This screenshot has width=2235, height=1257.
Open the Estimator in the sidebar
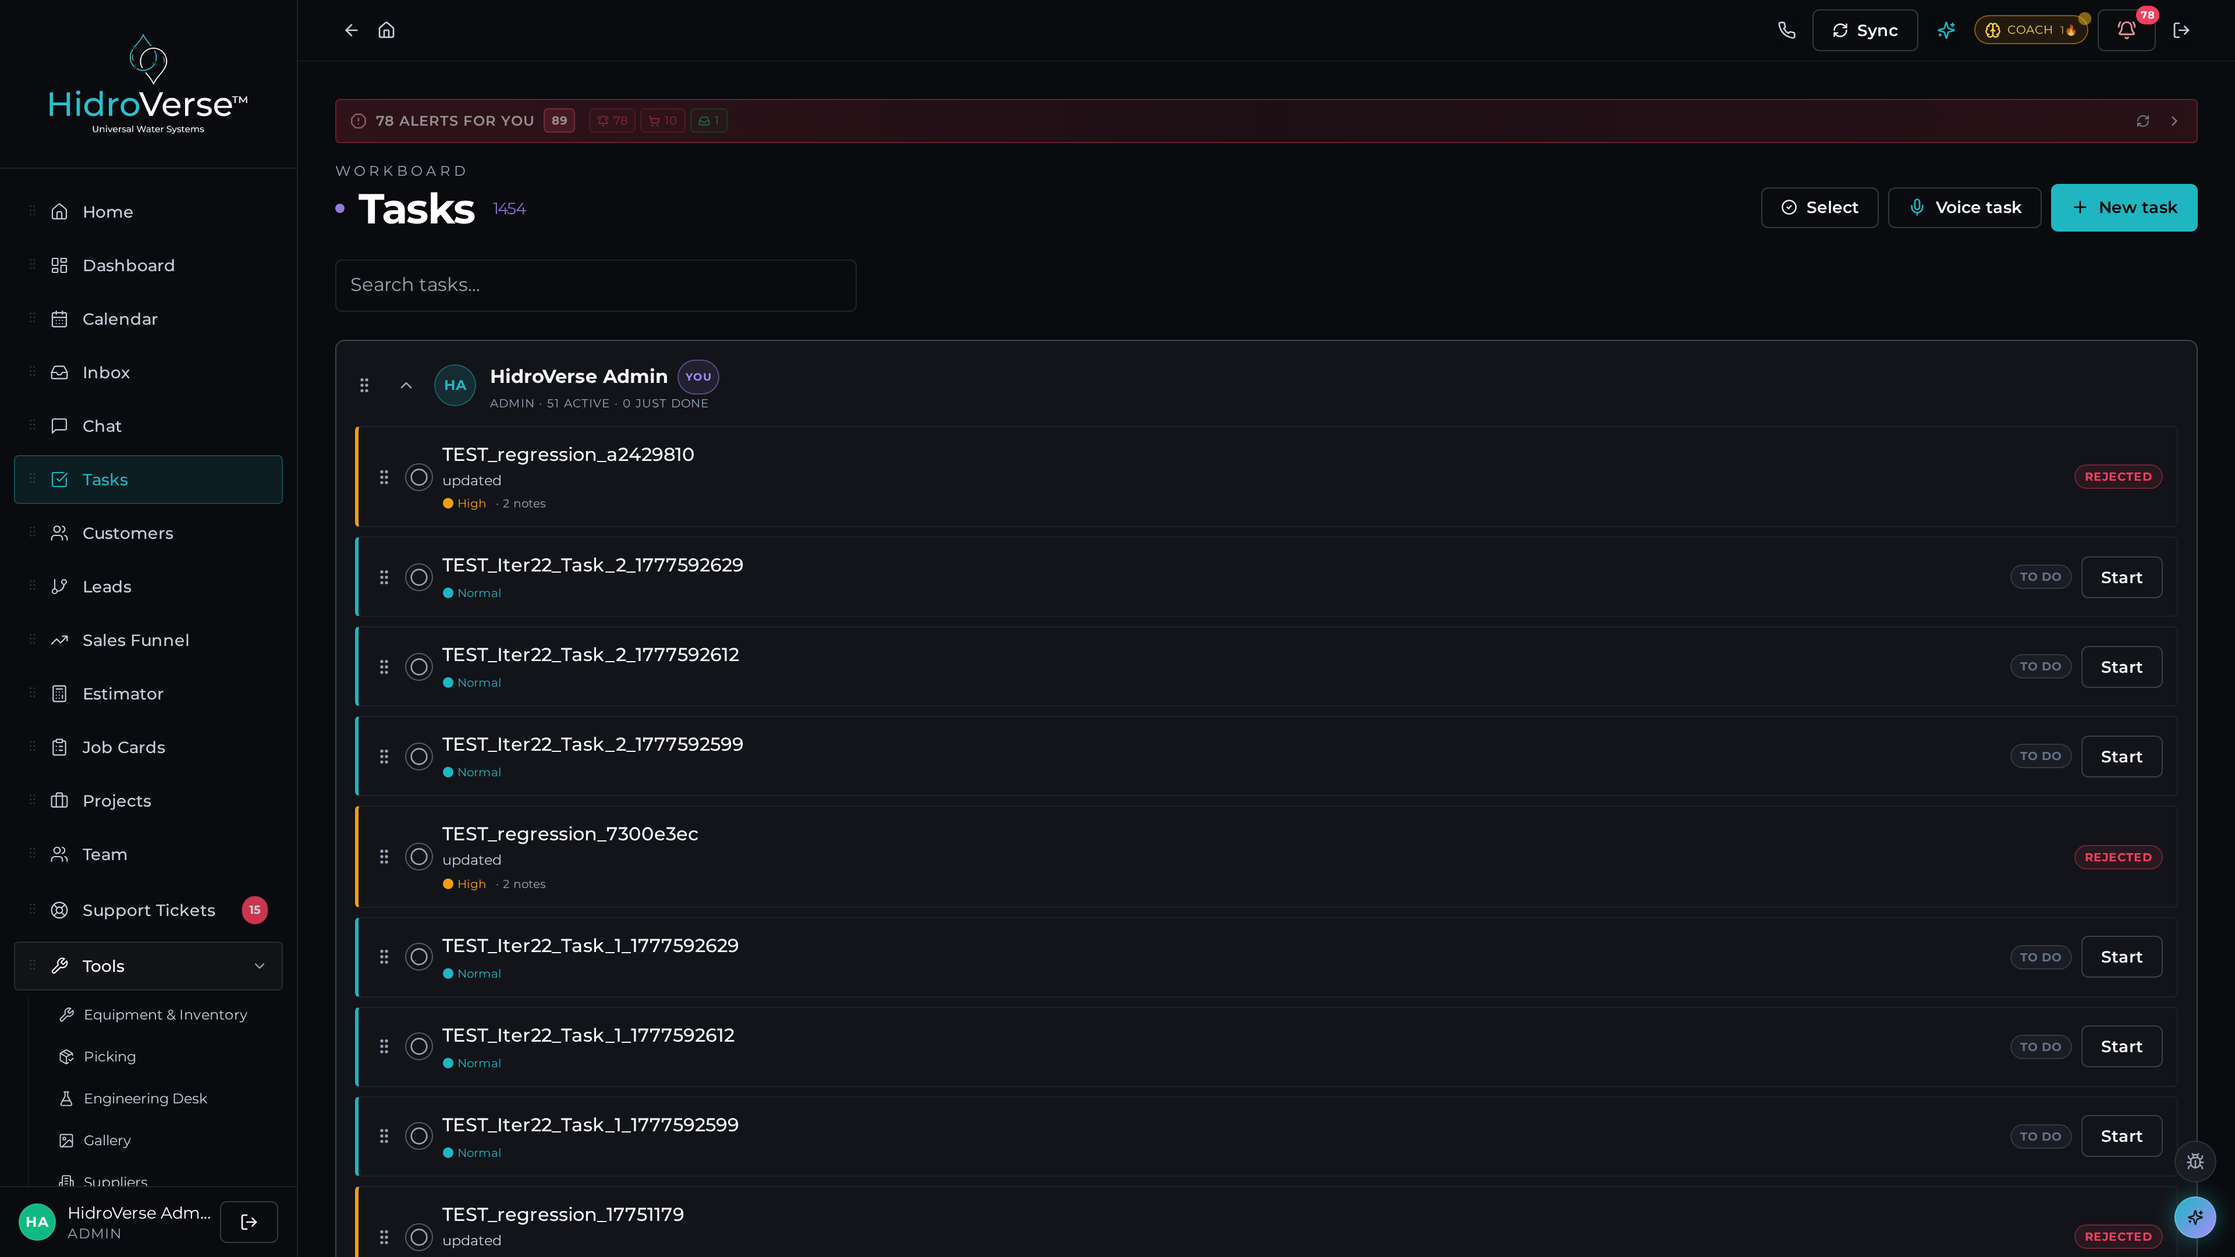148,694
